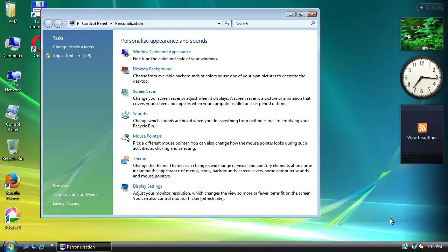Click the Mouse Pointers icon
Viewport: 448px width, 252px height.
(125, 137)
